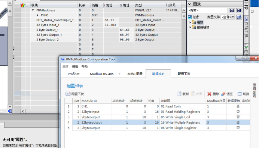Click the module status icon in table header
This screenshot has width=259, height=148.
[x=22, y=5]
